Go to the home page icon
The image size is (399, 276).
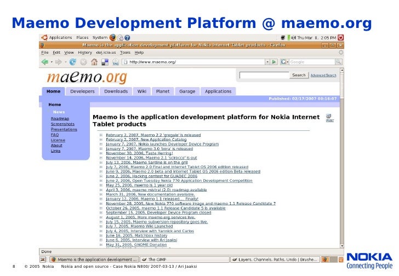coord(94,62)
